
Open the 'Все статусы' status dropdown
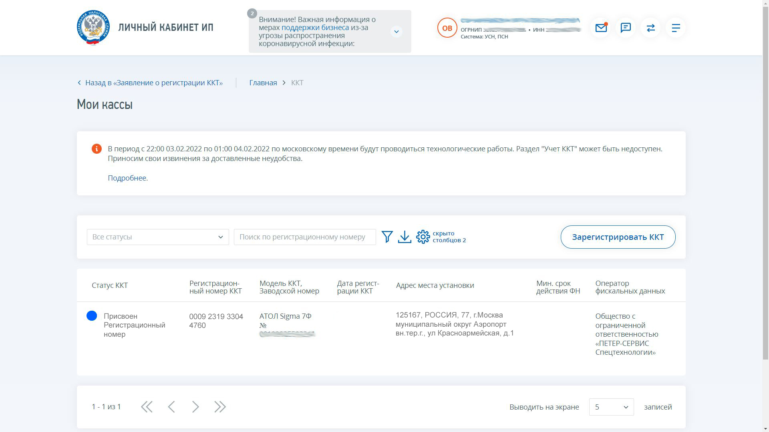(x=158, y=237)
